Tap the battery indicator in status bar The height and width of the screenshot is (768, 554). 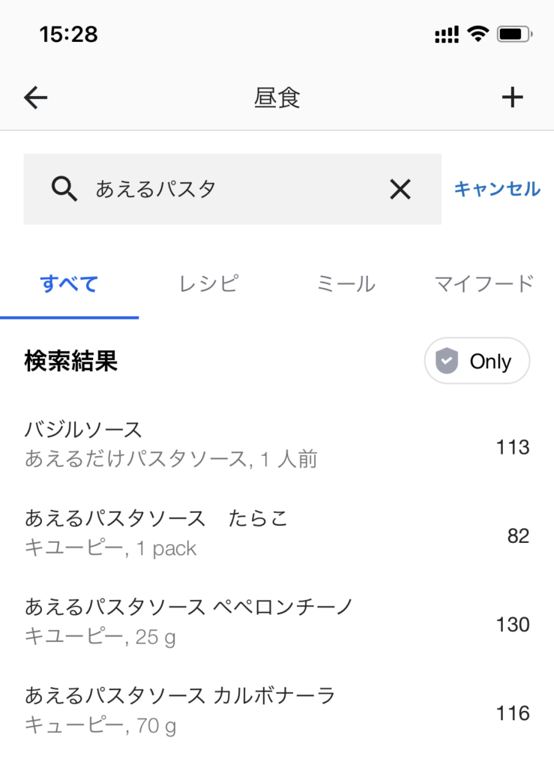[514, 34]
